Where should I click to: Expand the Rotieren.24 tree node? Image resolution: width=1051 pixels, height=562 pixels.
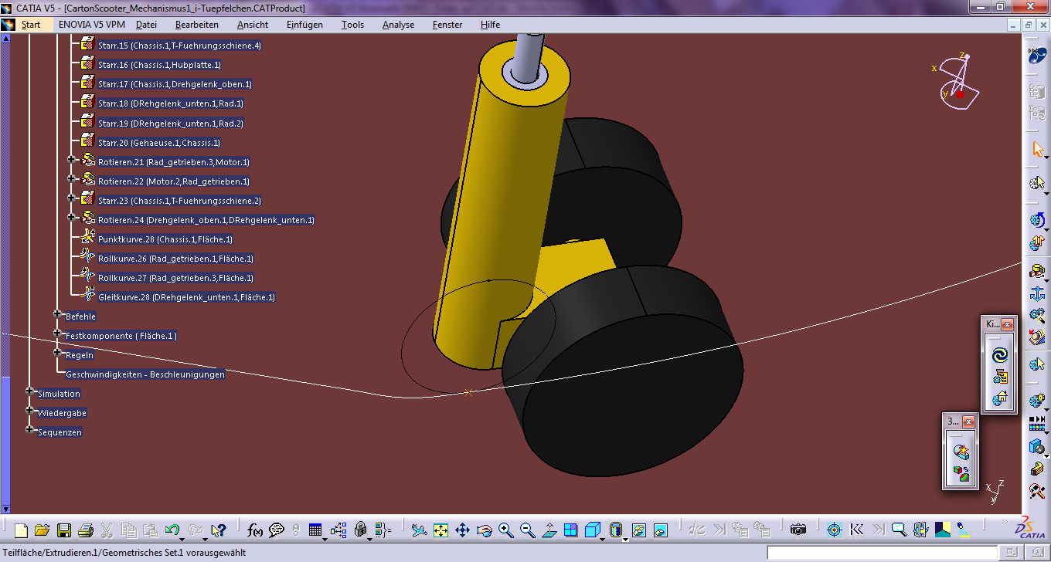tap(71, 217)
